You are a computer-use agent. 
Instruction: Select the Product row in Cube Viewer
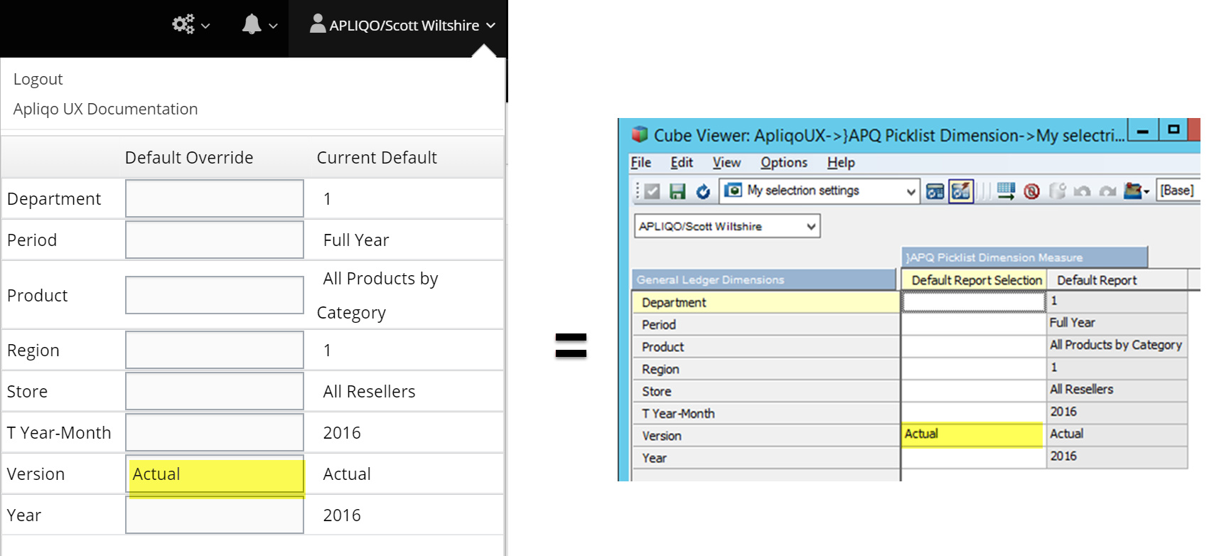[766, 346]
